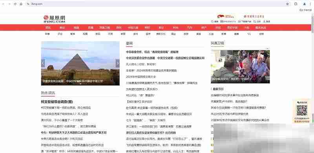Click the QR code floating widget
The width and height of the screenshot is (314, 153).
[x=302, y=110]
